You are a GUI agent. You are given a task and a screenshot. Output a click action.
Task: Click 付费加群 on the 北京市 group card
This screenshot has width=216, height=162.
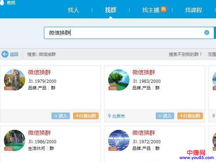point(190,116)
